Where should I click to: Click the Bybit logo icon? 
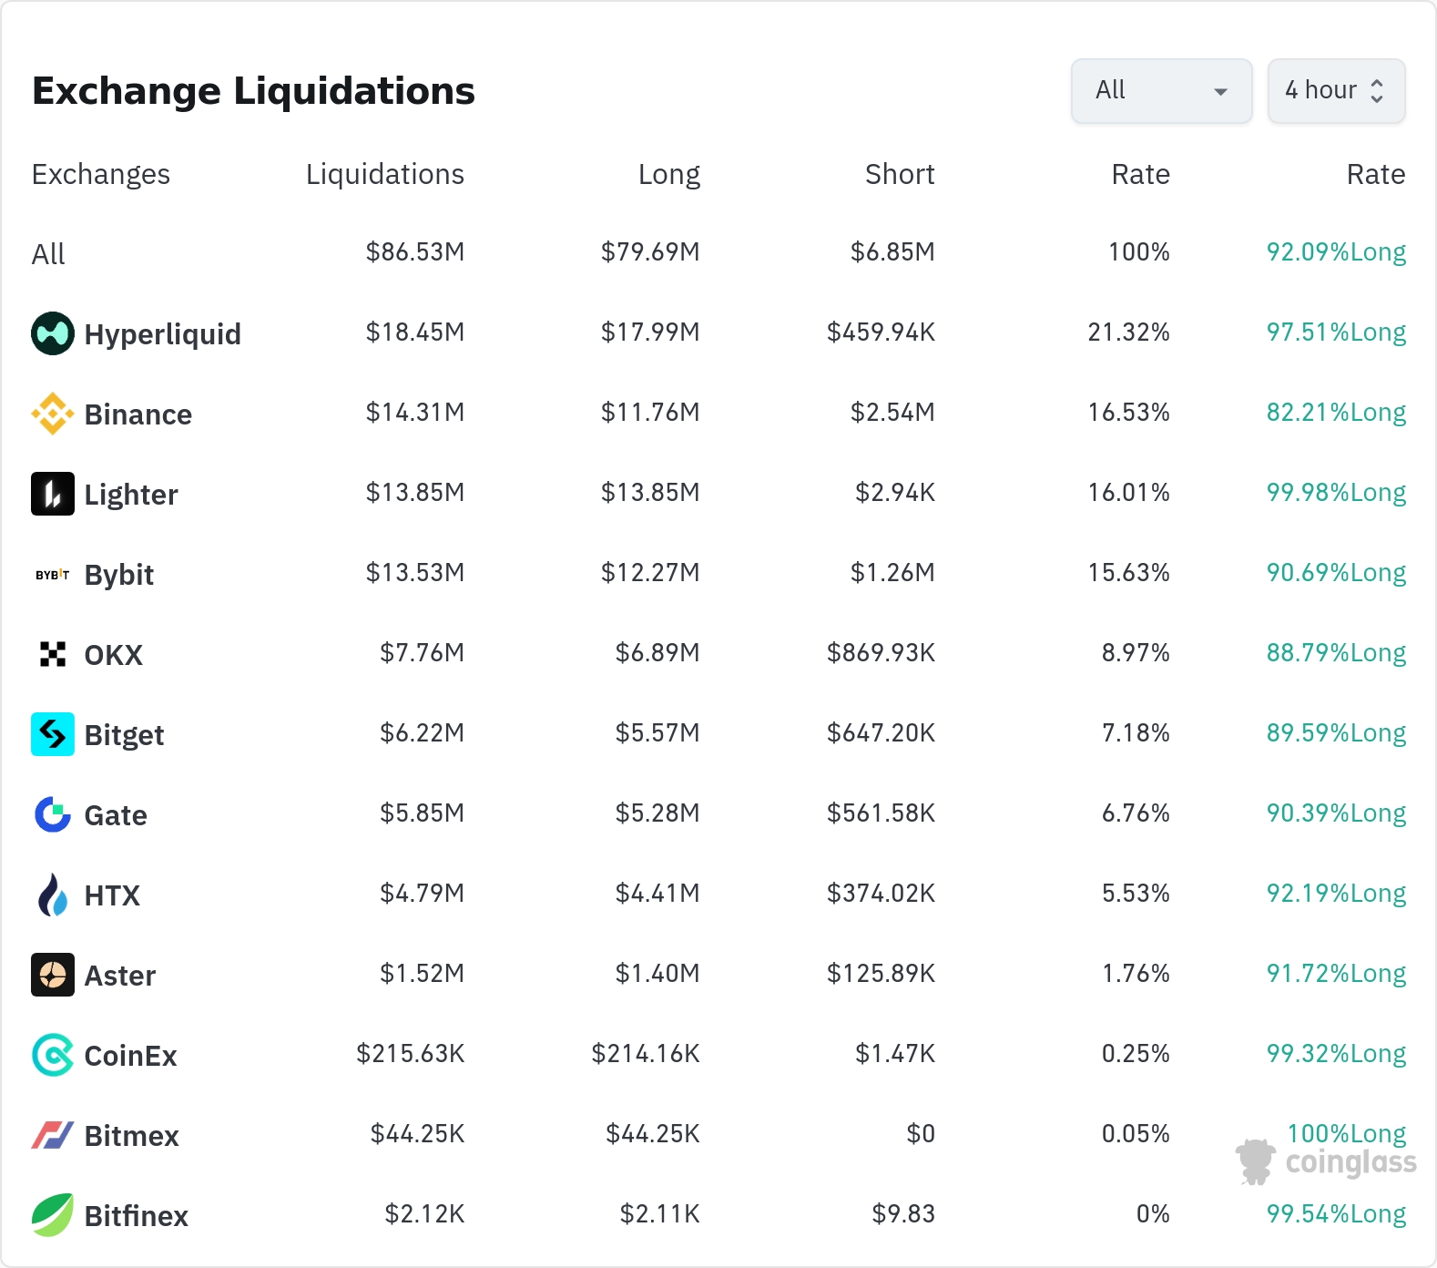(x=53, y=575)
